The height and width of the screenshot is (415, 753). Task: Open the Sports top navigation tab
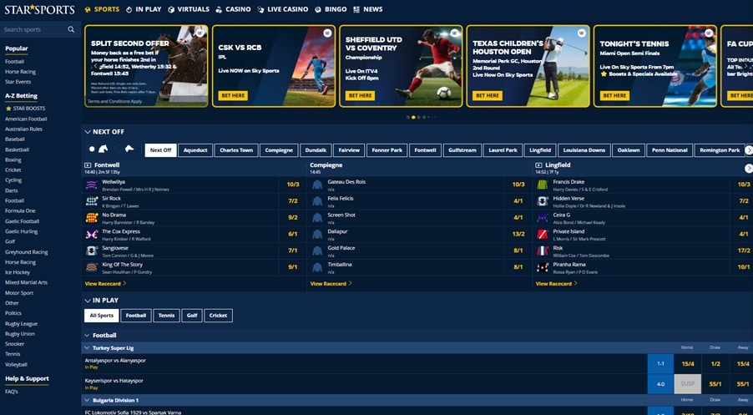(x=102, y=9)
